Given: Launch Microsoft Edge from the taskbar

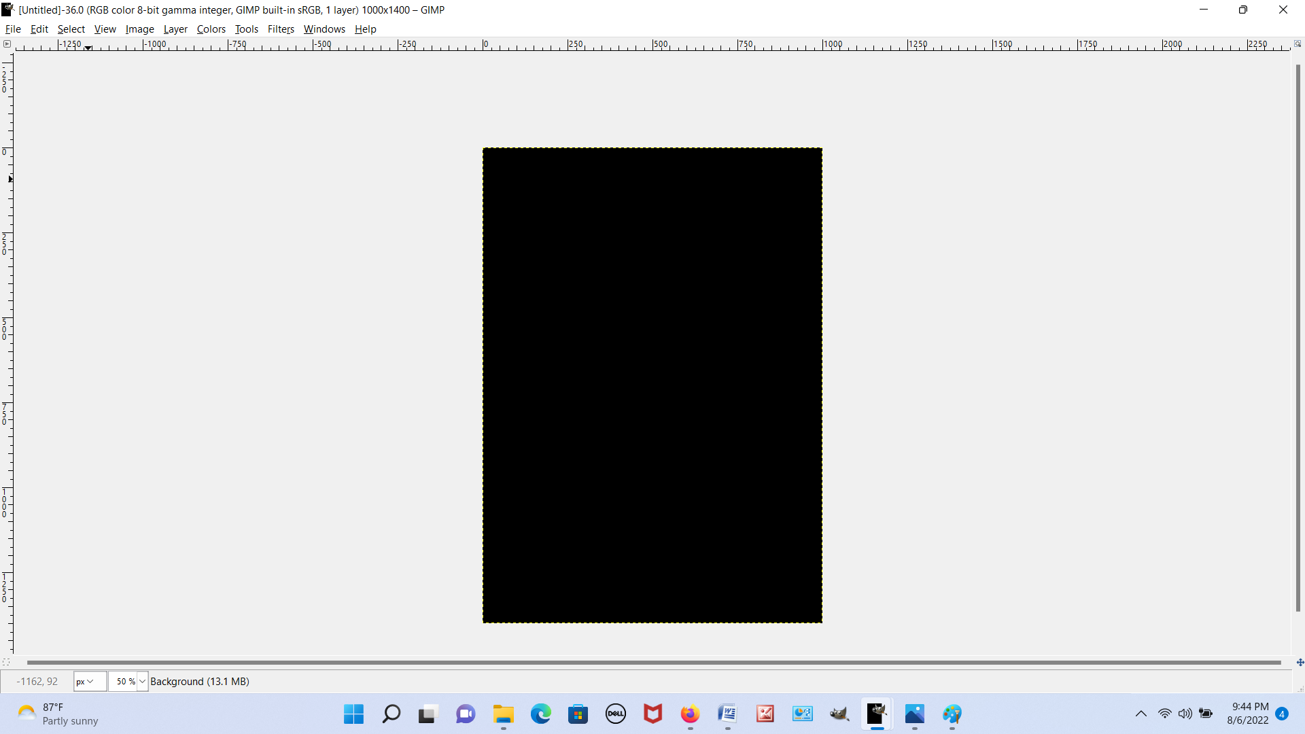Looking at the screenshot, I should [x=541, y=714].
